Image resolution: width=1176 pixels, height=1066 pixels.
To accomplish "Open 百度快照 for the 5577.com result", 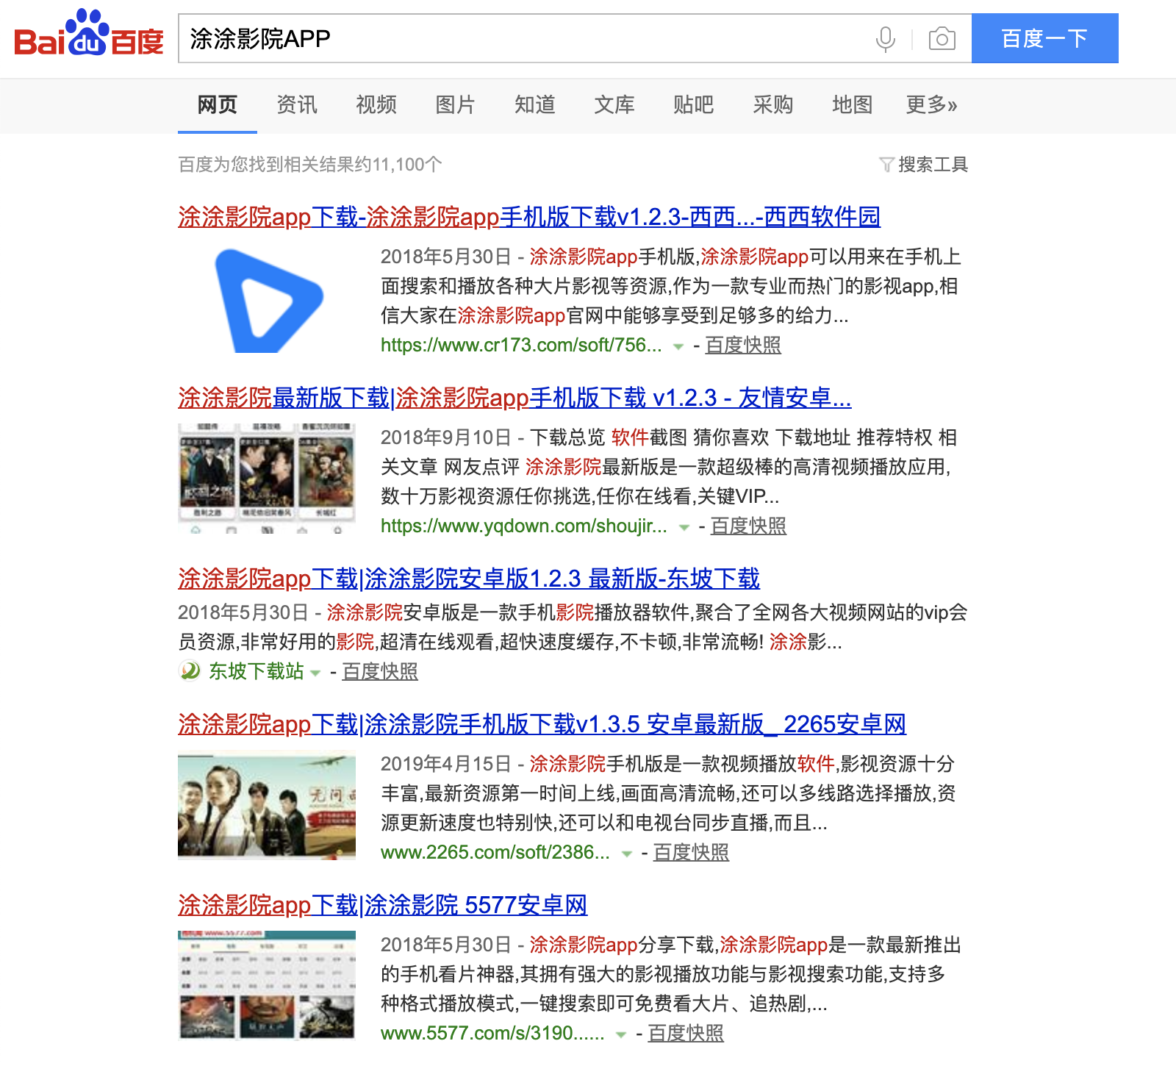I will (686, 1033).
